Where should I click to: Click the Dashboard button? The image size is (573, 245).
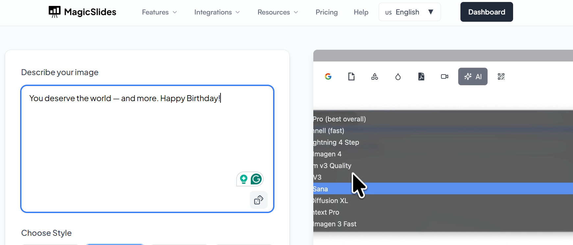pos(486,12)
